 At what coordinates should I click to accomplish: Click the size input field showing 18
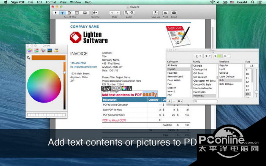point(252,66)
